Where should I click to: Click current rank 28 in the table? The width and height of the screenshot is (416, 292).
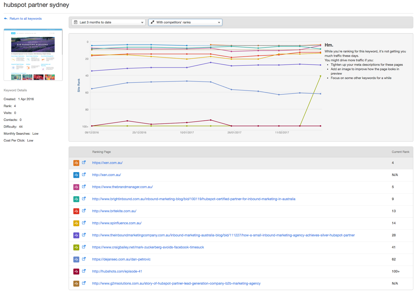pos(394,235)
